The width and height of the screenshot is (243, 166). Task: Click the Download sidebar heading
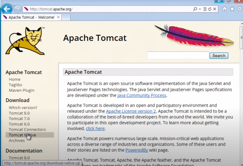18,100
